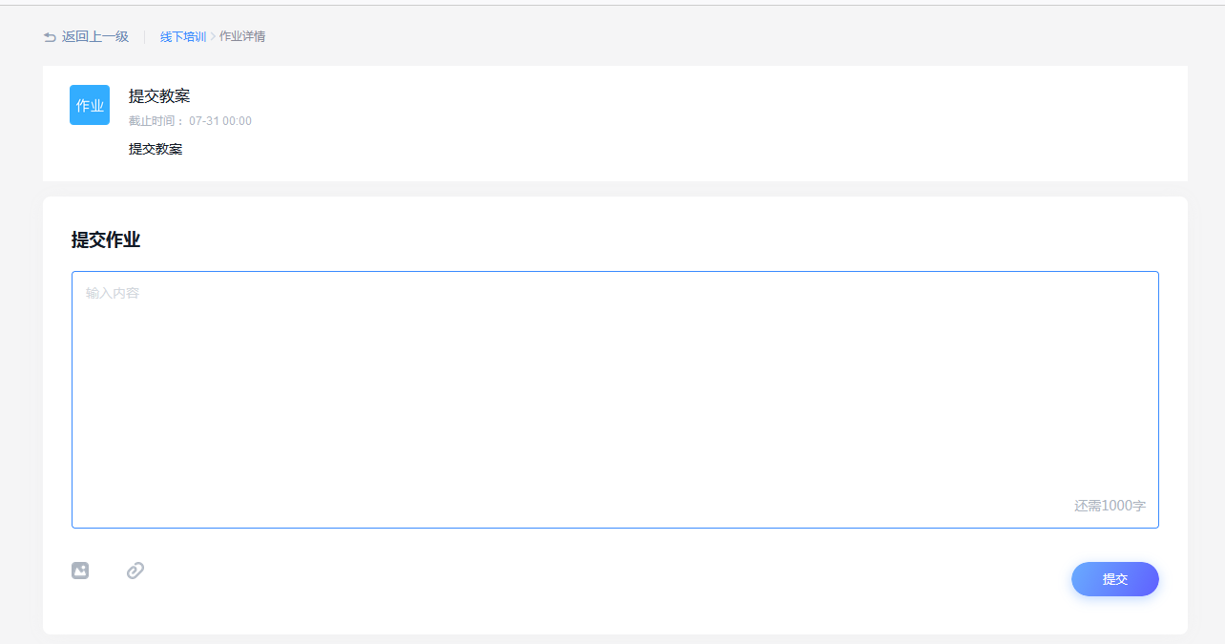Click the 提交教案 assignment title
This screenshot has width=1225, height=644.
[159, 96]
